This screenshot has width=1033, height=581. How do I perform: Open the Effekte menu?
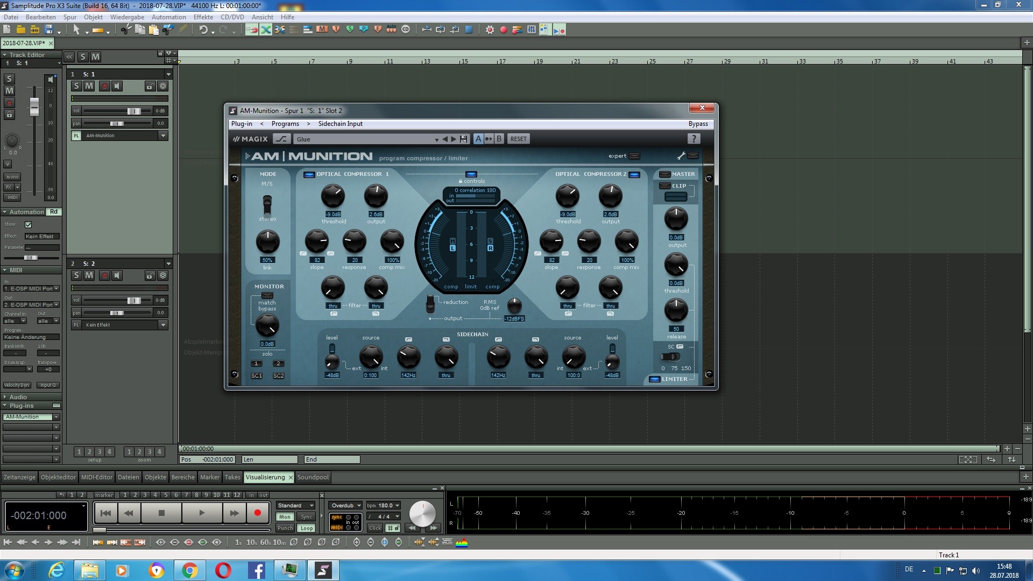pos(203,17)
